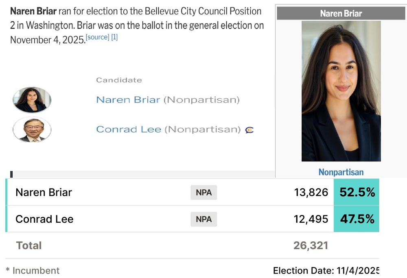The height and width of the screenshot is (278, 407).
Task: Open the superscript "[source]" link
Action: click(98, 37)
